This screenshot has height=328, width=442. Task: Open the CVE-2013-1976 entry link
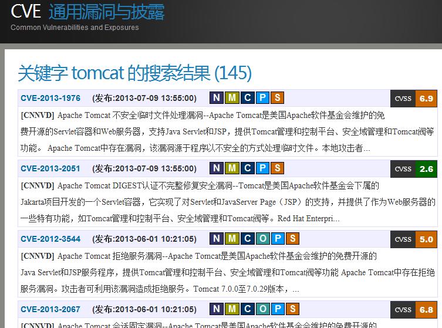[x=50, y=98]
